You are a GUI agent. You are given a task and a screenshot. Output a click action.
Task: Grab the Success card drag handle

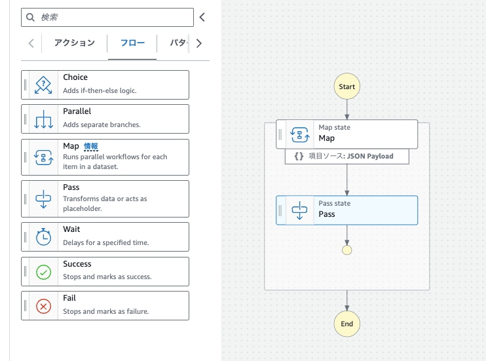pos(25,271)
